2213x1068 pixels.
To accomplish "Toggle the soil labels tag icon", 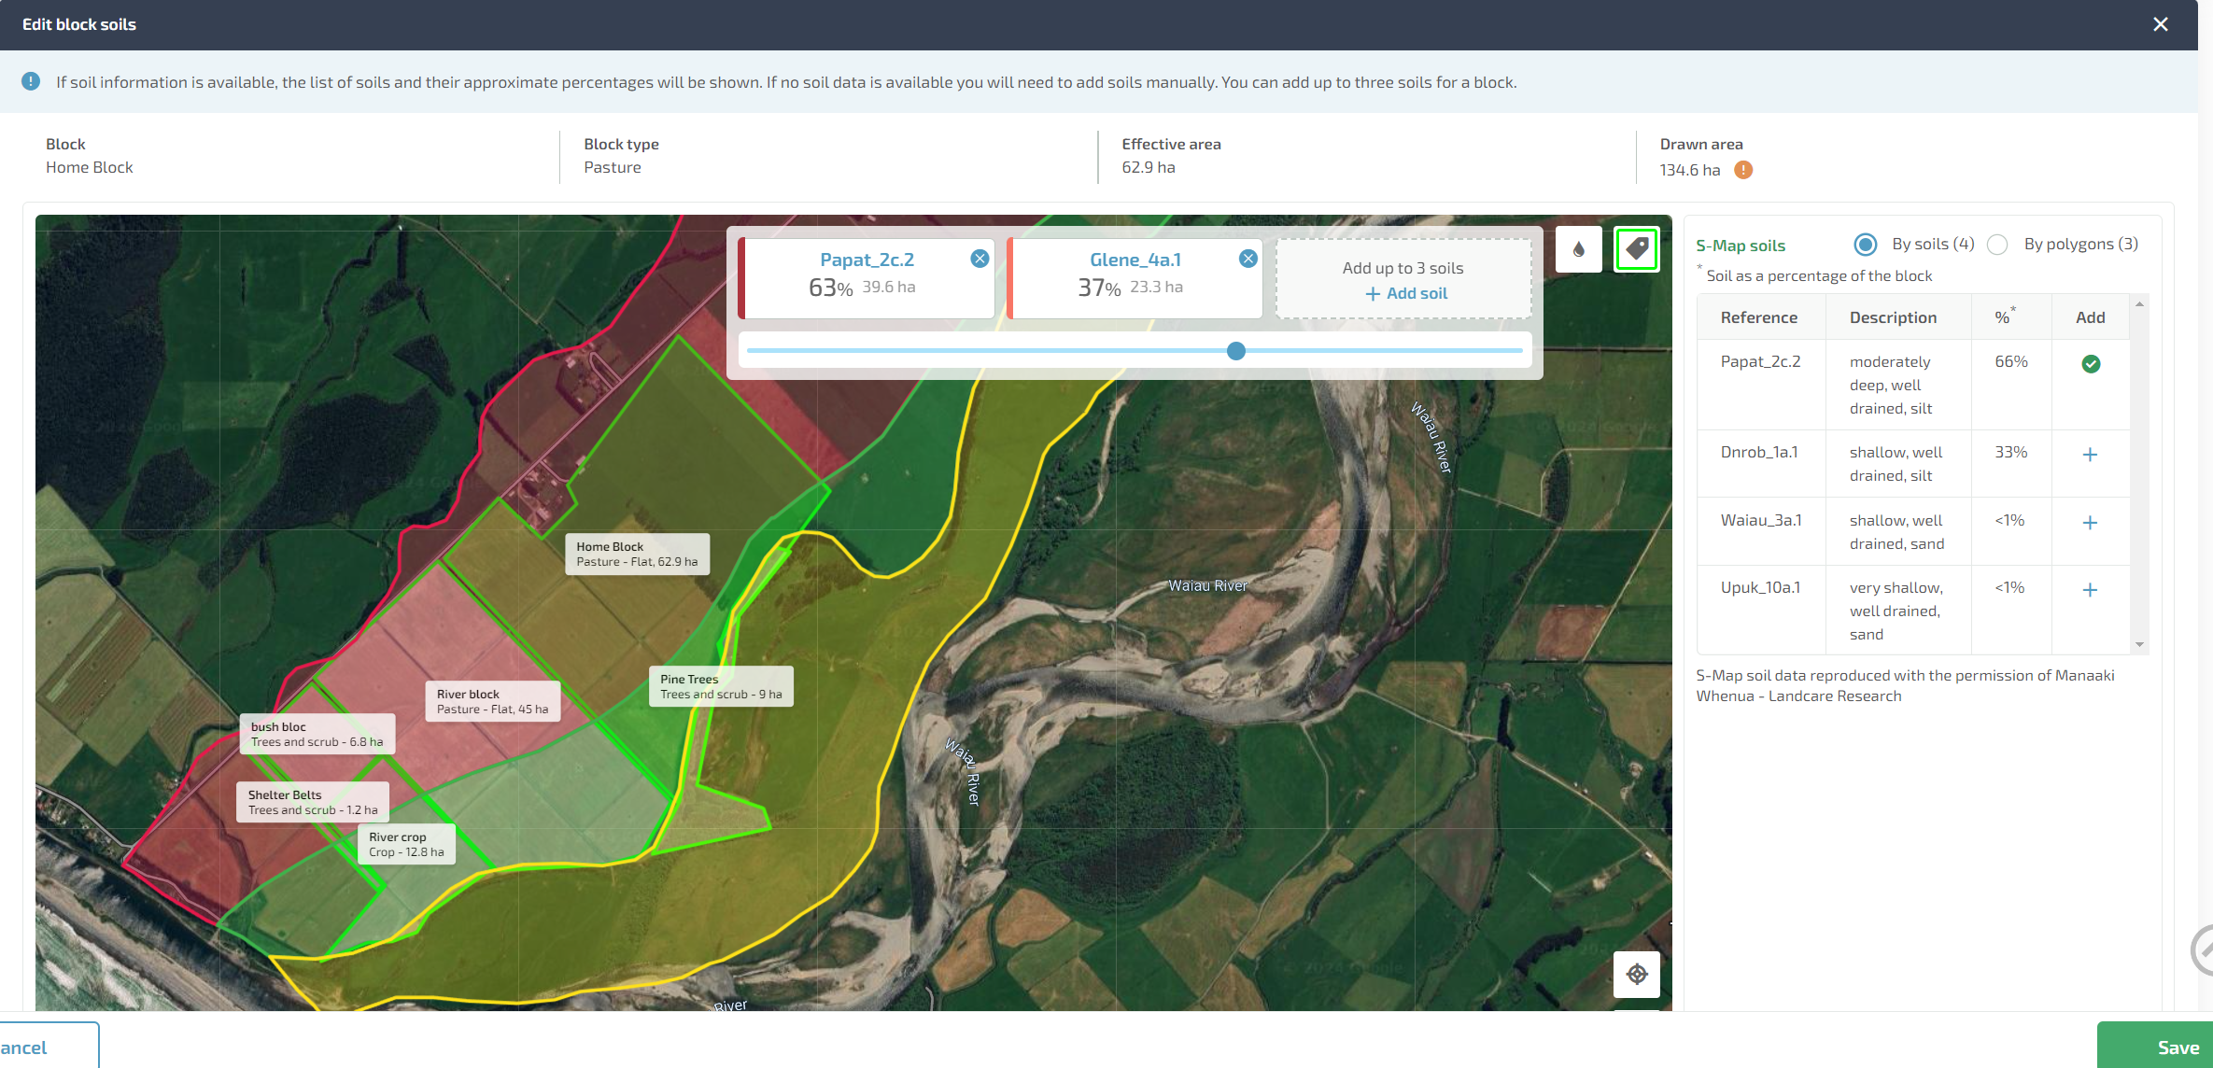I will [1636, 249].
